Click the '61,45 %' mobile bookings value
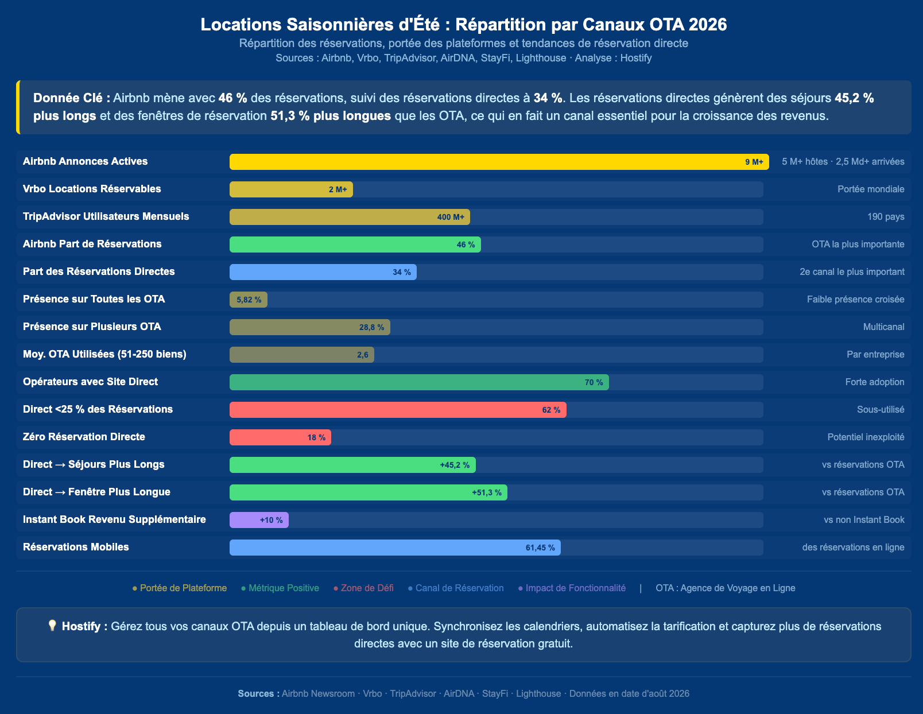The image size is (923, 714). 540,548
